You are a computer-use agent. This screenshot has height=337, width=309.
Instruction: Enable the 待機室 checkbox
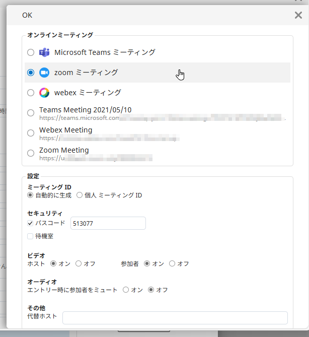coord(30,236)
